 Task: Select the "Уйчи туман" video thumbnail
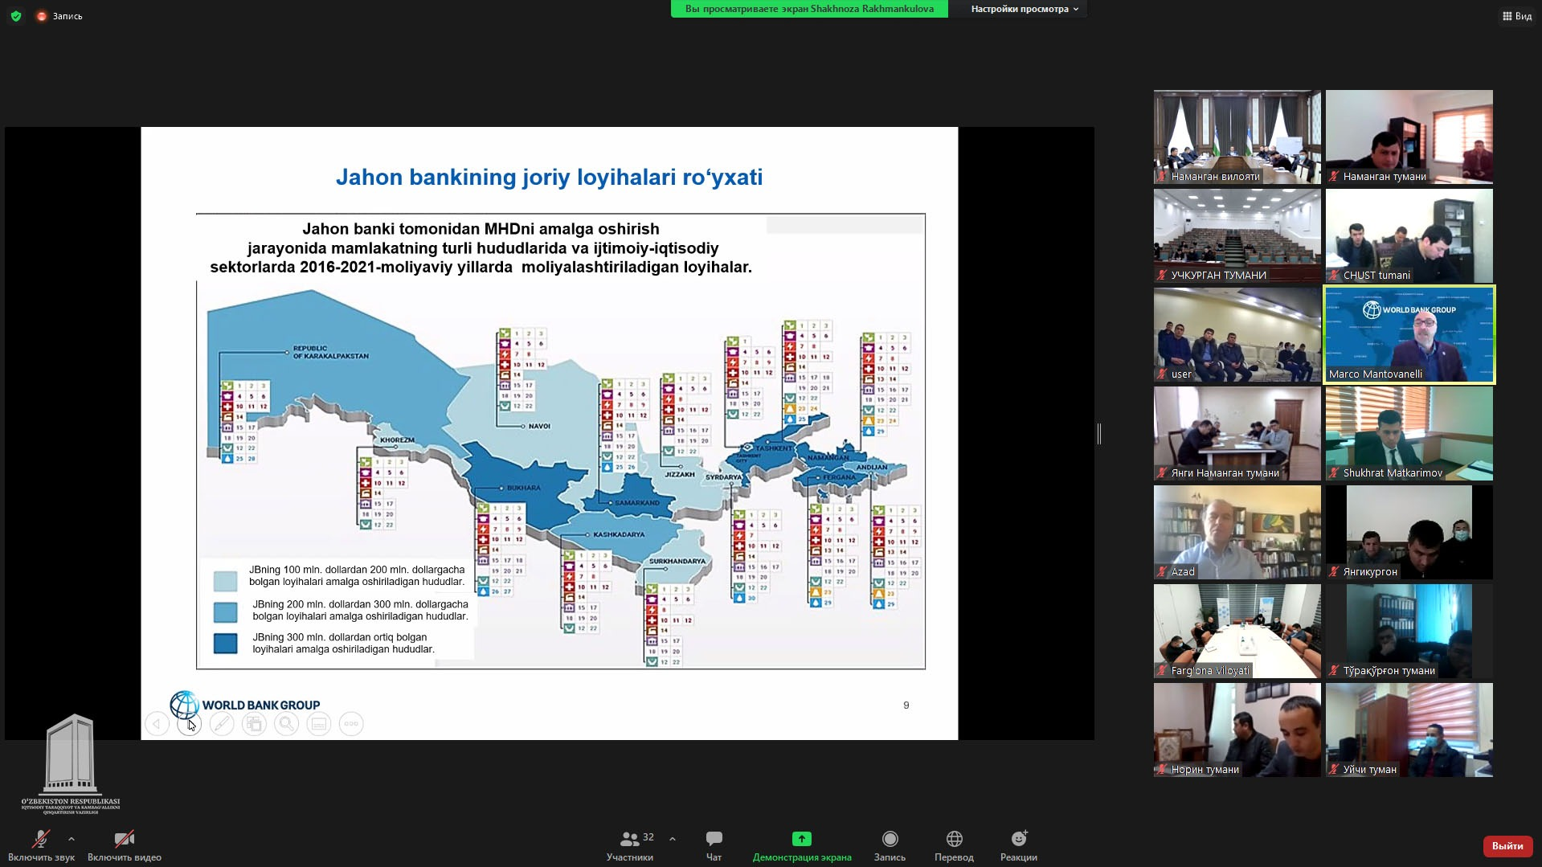point(1409,730)
